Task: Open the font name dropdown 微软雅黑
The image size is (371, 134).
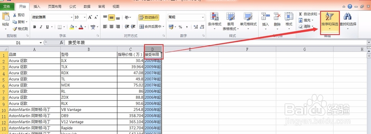Action: point(72,17)
